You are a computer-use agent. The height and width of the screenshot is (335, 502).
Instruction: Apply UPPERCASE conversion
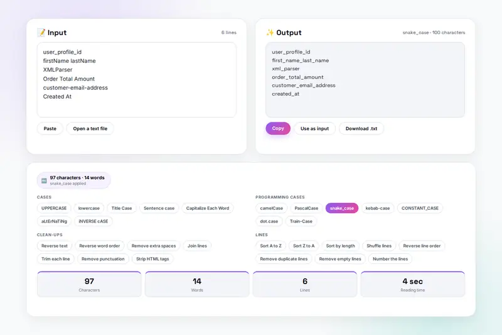(x=54, y=208)
